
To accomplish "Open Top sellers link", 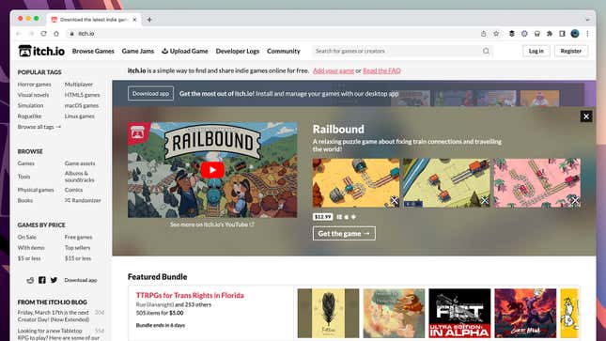I will click(x=77, y=247).
